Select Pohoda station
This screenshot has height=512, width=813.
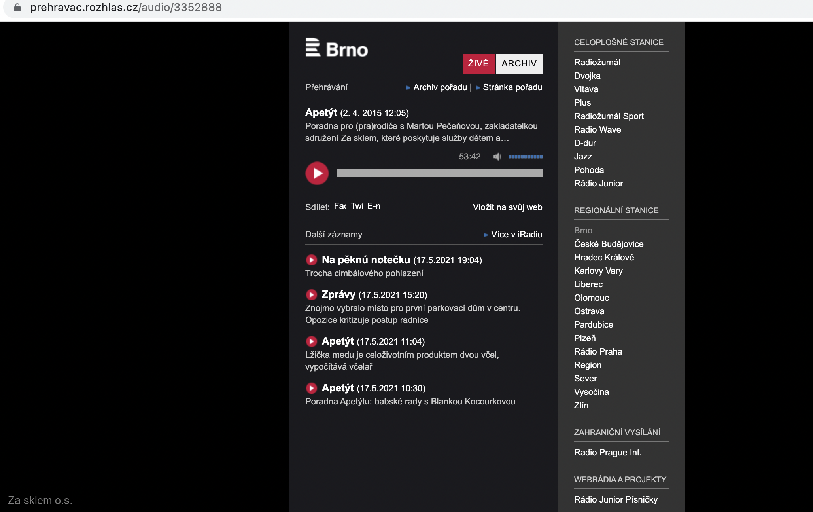pos(589,170)
